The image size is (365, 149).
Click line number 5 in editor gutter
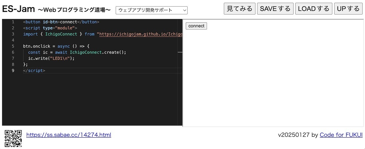(13, 46)
